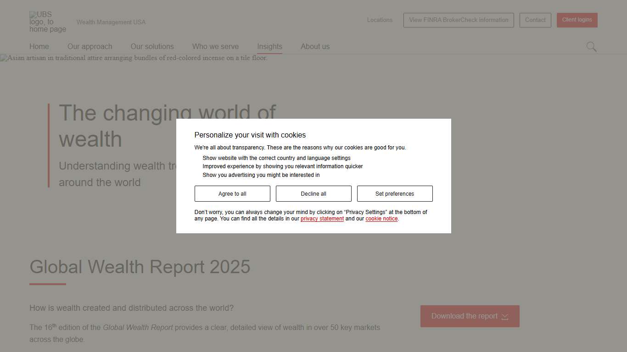
Task: Open the search magnifier icon
Action: coord(591,46)
